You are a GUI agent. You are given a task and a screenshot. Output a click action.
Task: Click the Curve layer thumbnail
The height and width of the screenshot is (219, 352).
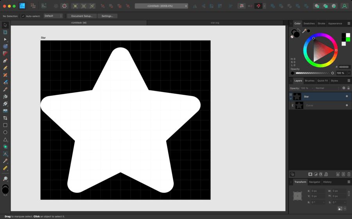[x=299, y=105]
